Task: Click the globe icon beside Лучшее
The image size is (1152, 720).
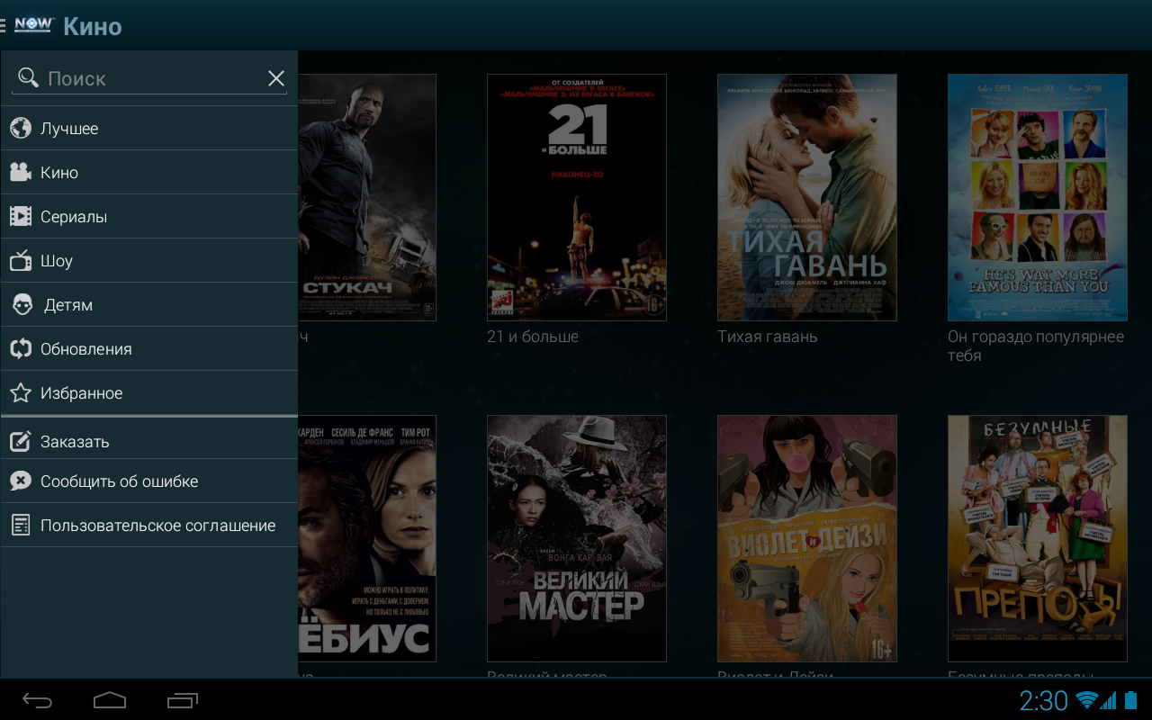Action: (21, 128)
